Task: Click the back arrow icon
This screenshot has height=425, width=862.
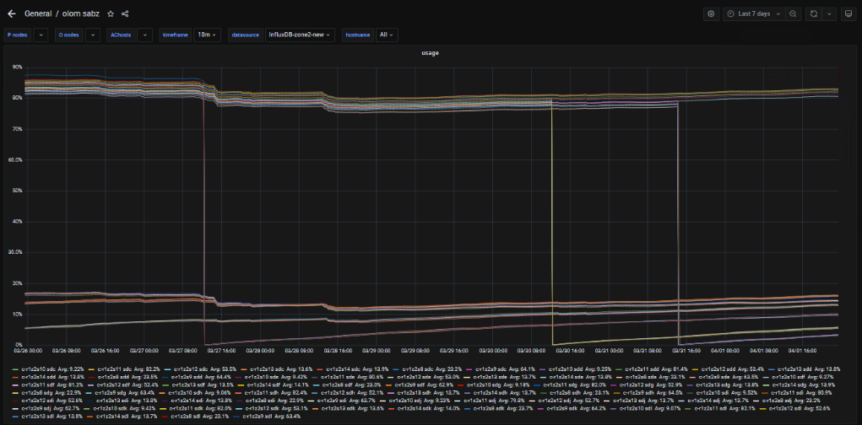Action: click(x=12, y=13)
